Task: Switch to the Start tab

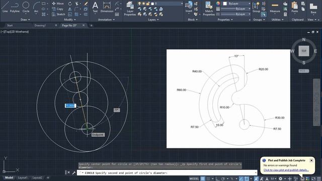Action: point(10,26)
